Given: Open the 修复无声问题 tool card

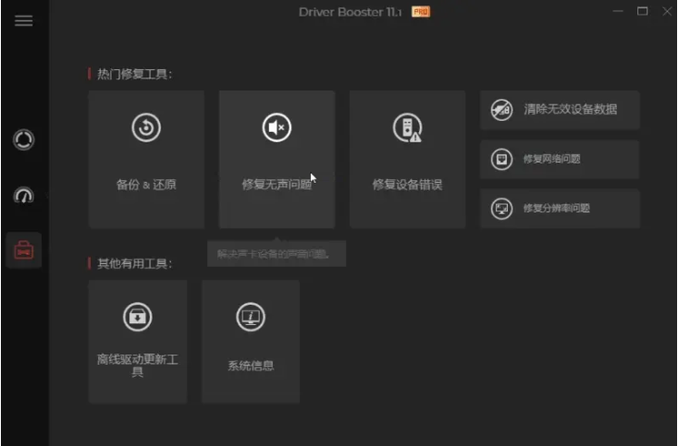Looking at the screenshot, I should (x=277, y=160).
